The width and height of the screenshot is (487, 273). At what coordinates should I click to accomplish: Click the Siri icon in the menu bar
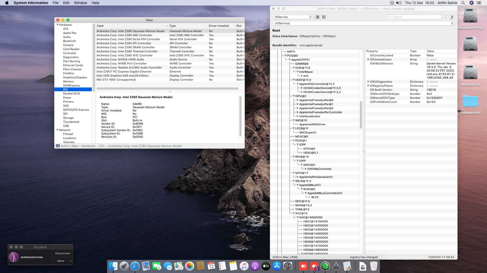click(x=472, y=3)
